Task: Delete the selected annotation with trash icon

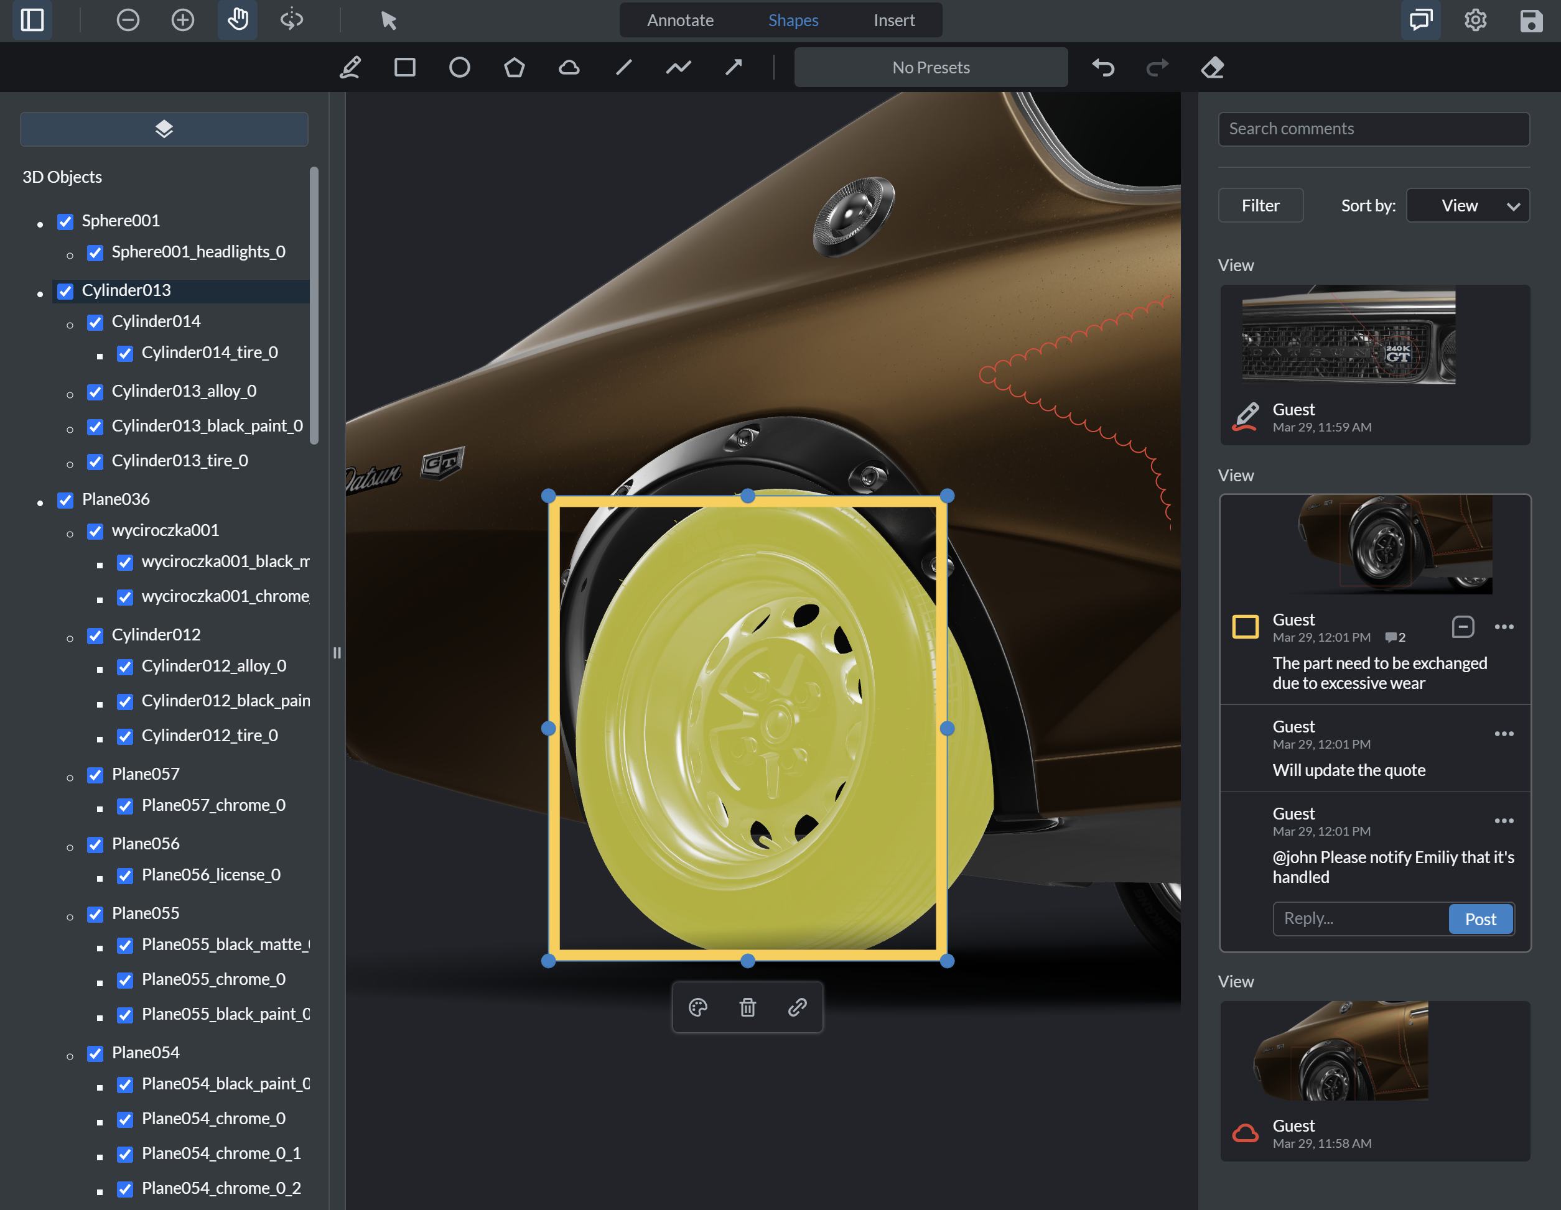Action: coord(748,1007)
